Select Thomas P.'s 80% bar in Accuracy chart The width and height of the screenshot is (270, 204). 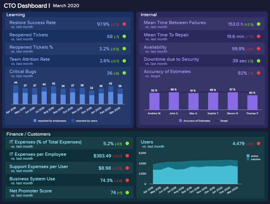253,102
